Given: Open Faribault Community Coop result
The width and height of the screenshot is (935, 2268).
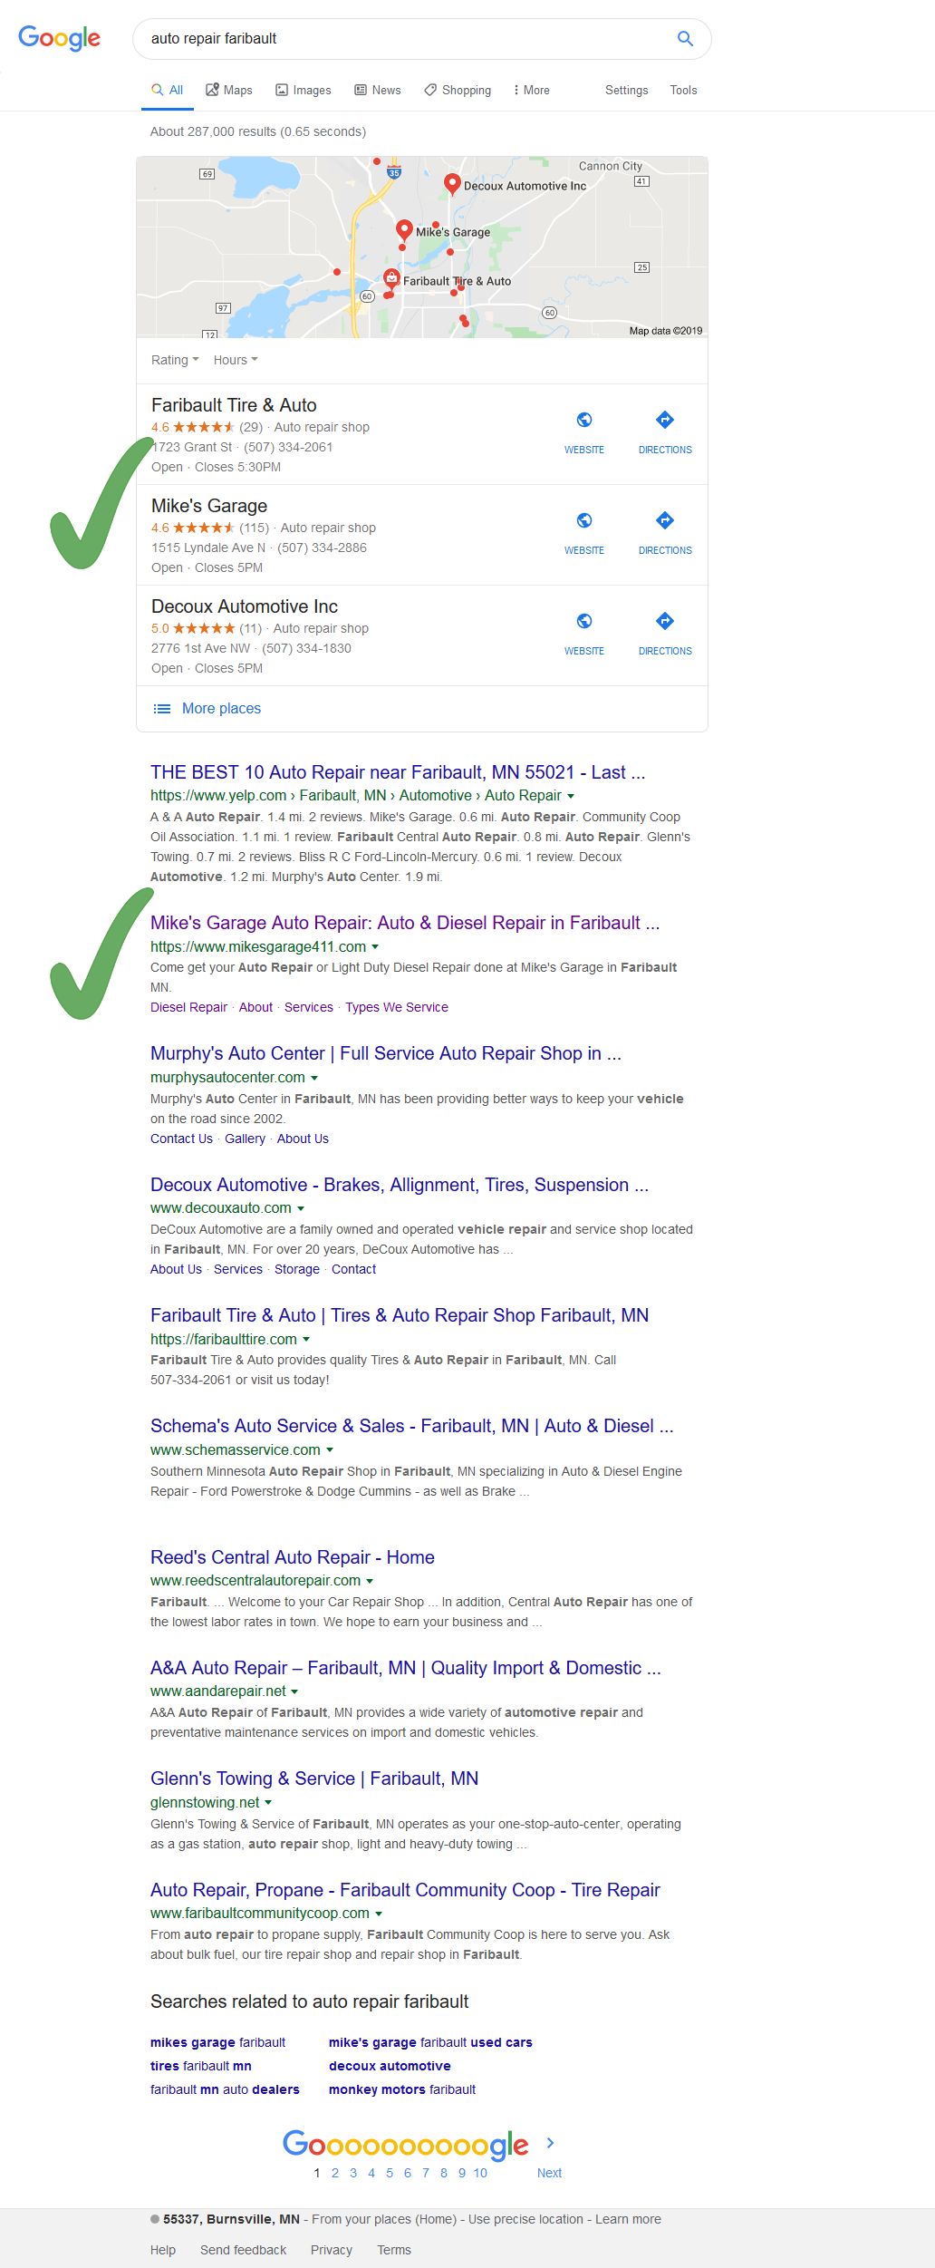Looking at the screenshot, I should [x=405, y=1890].
